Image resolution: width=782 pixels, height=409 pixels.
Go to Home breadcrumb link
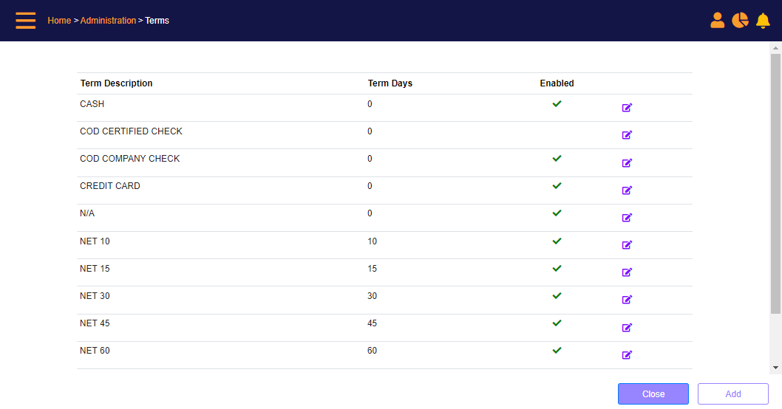(x=59, y=21)
